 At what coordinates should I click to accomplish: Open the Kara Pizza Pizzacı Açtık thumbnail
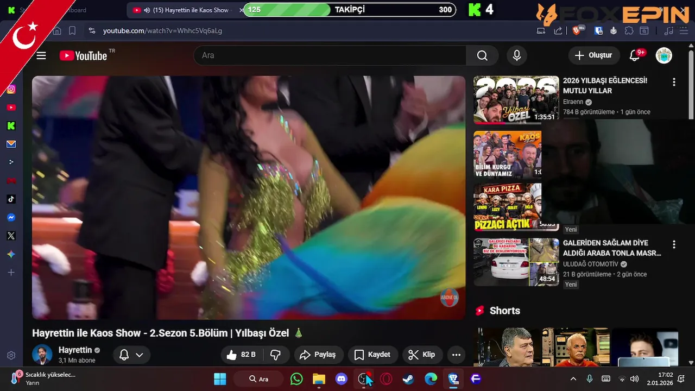coord(508,207)
